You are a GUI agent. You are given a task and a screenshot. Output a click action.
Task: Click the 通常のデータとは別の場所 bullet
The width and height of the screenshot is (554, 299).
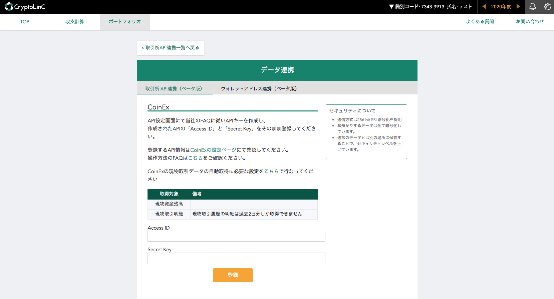pos(369,144)
